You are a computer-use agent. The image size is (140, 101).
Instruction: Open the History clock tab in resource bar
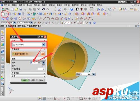3,66
